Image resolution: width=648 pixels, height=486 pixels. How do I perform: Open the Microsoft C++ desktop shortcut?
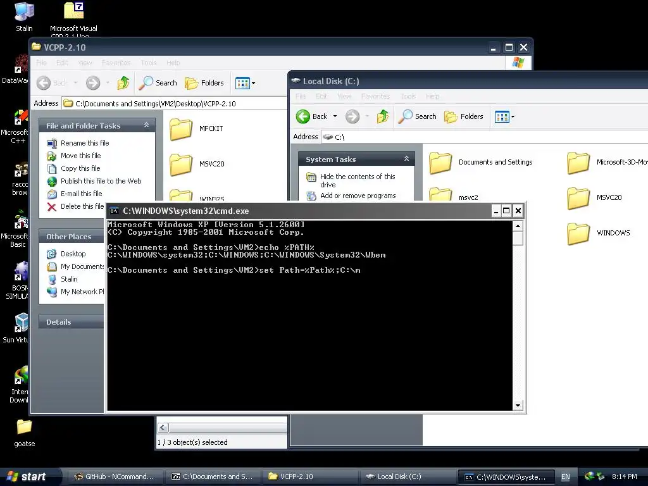[15, 127]
